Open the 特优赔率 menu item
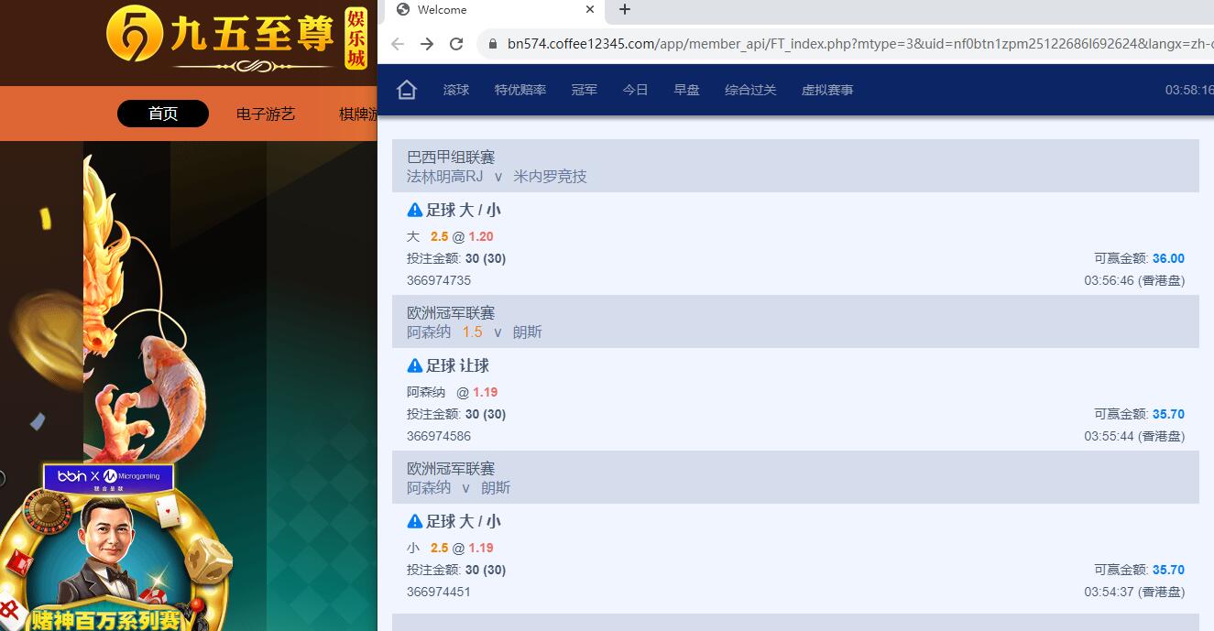Screen dimensions: 1214x631 pos(520,90)
